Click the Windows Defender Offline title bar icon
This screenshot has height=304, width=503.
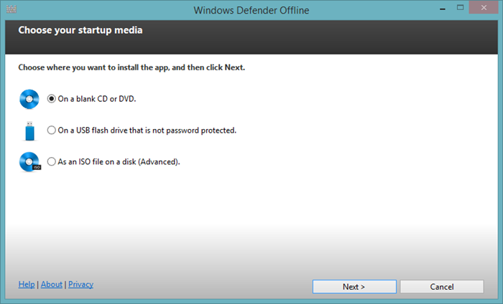(11, 9)
